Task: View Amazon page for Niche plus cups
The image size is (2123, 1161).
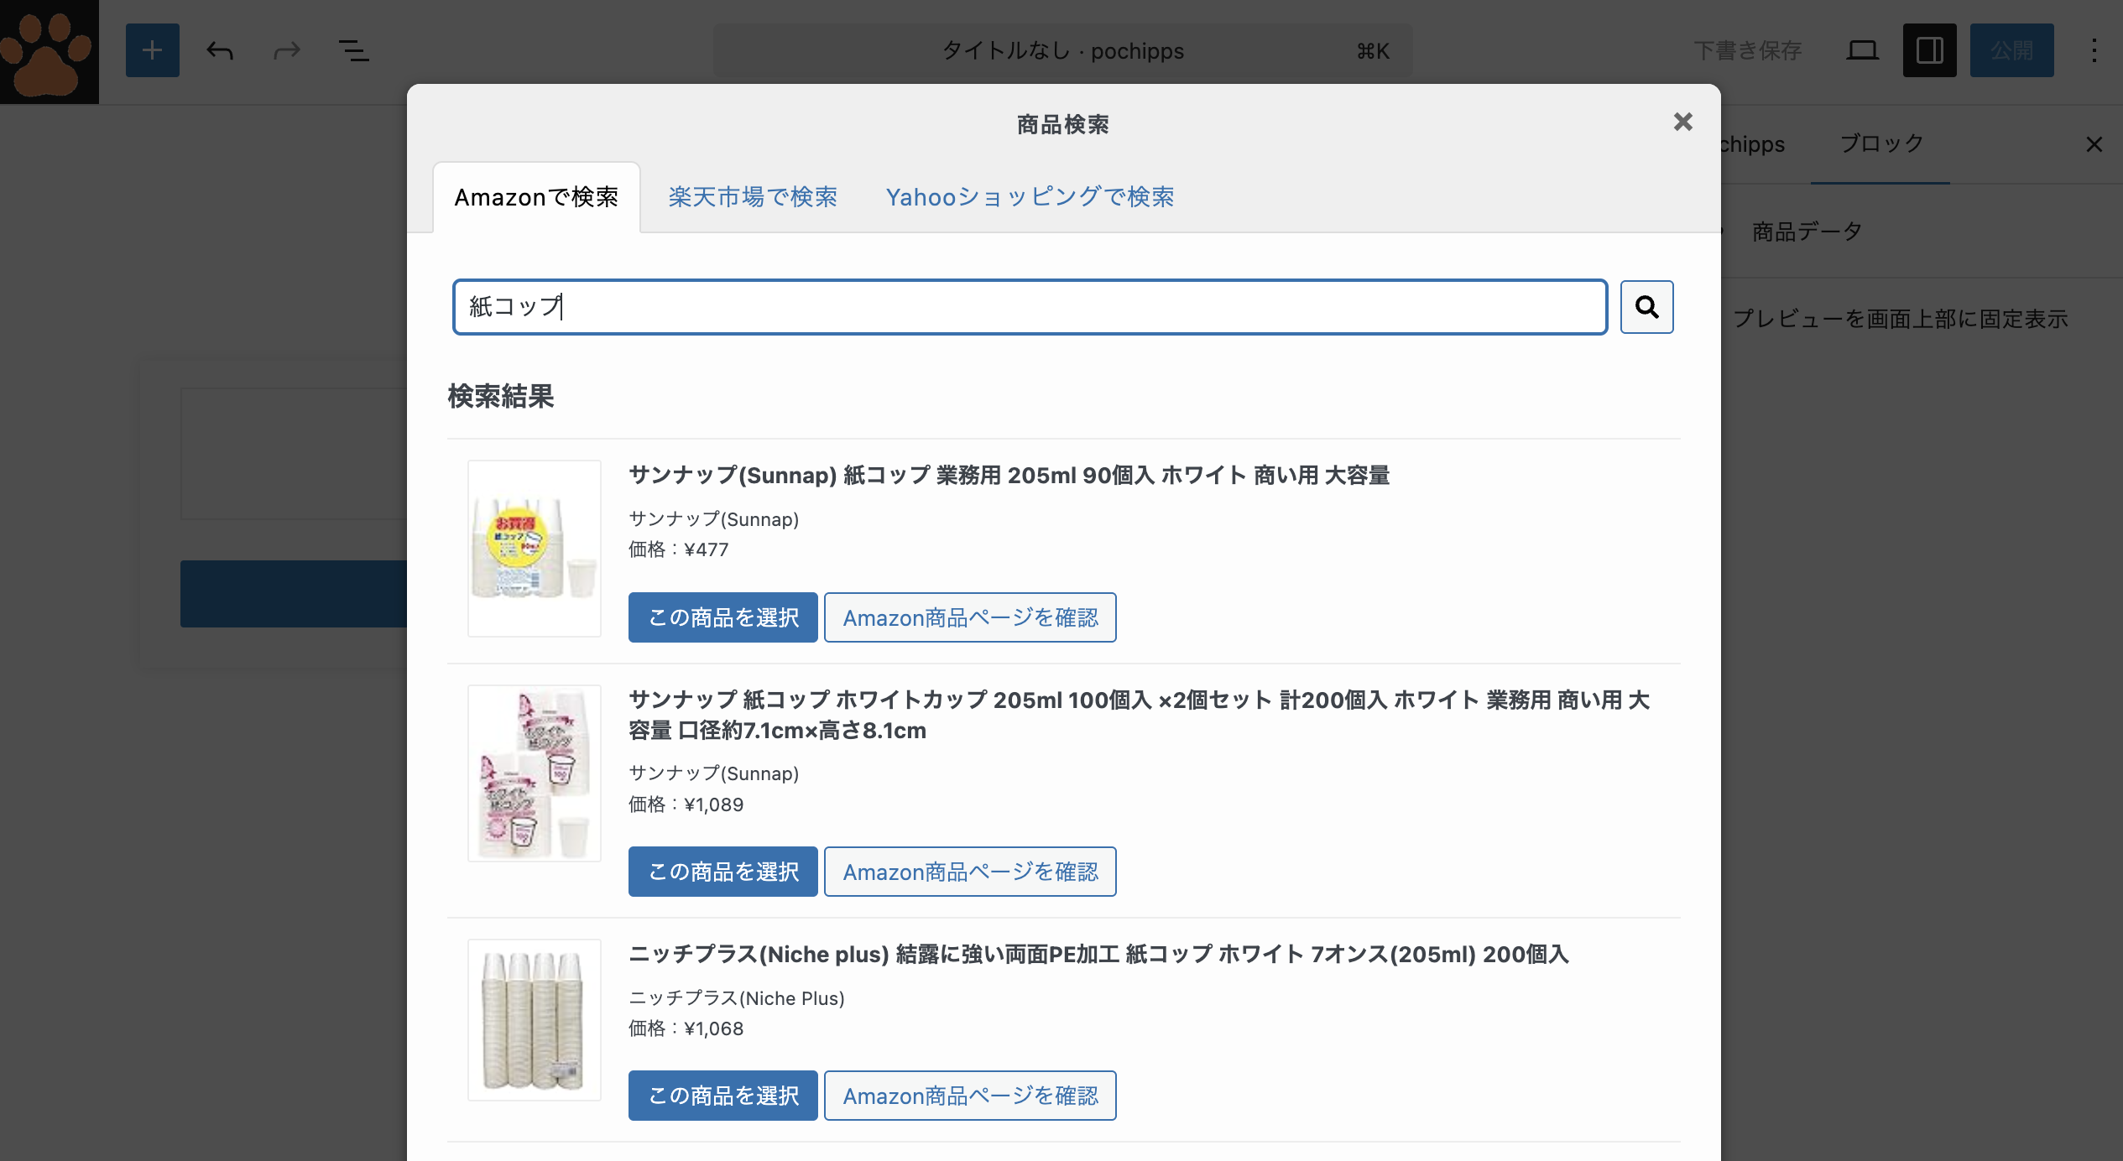Action: tap(969, 1096)
